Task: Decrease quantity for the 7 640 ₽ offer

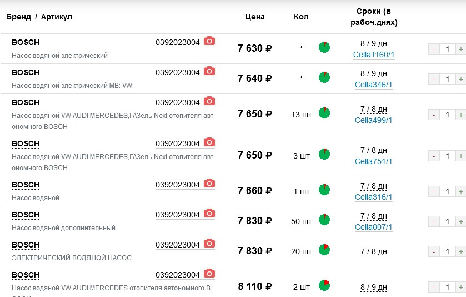Action: point(433,80)
